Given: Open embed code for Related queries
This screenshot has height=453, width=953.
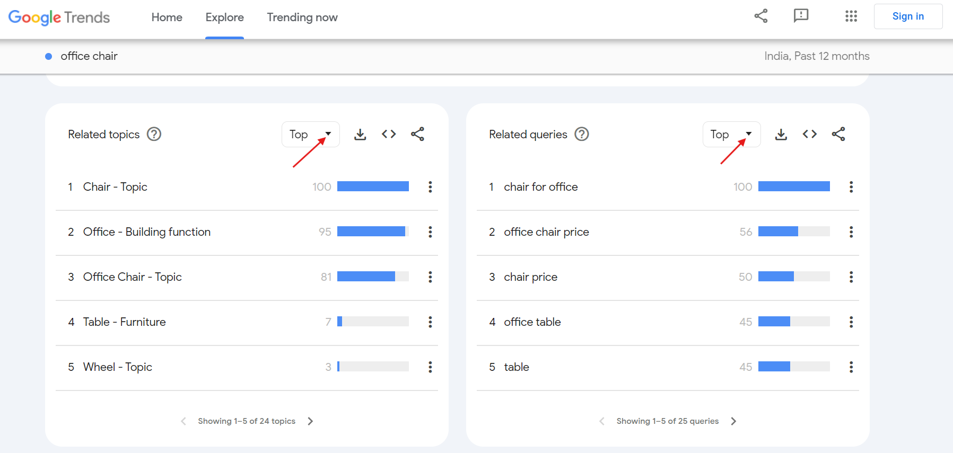Looking at the screenshot, I should 809,134.
